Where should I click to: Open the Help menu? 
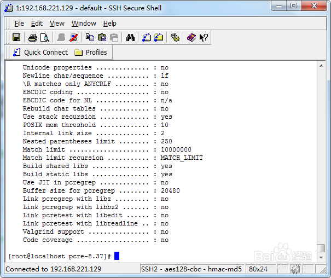pos(110,24)
